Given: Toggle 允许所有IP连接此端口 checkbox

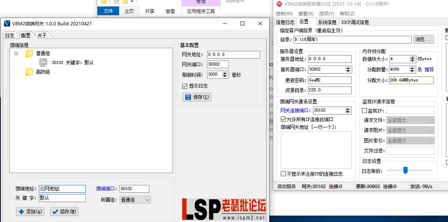Looking at the screenshot, I should (283, 119).
